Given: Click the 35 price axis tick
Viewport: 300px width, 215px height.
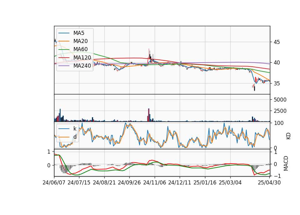Looking at the screenshot, I should [x=277, y=84].
